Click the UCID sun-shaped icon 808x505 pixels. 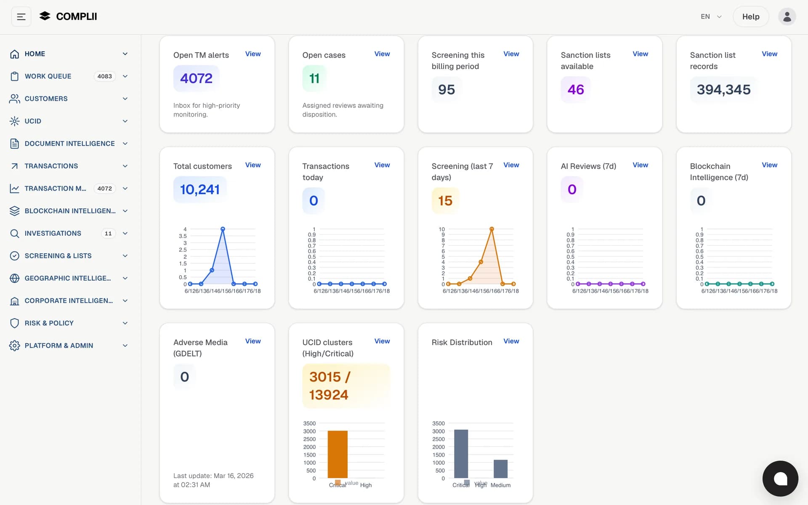coord(15,121)
